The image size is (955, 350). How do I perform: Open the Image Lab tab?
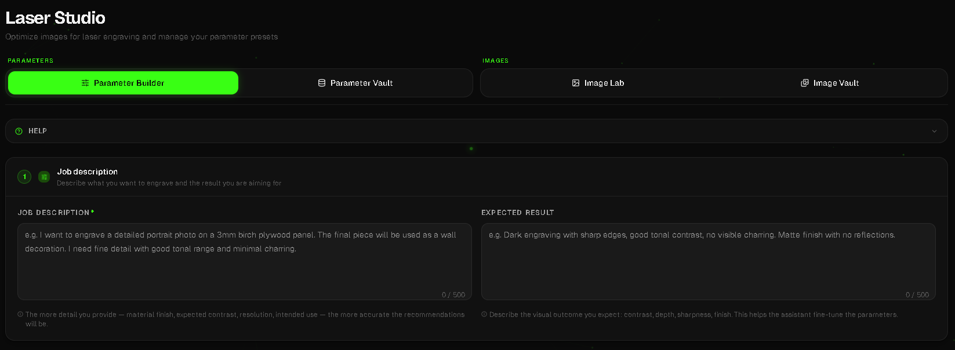[598, 83]
